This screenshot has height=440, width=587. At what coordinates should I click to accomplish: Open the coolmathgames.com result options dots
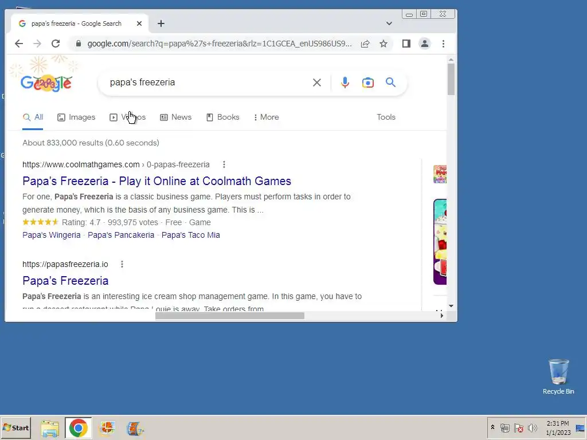[224, 164]
